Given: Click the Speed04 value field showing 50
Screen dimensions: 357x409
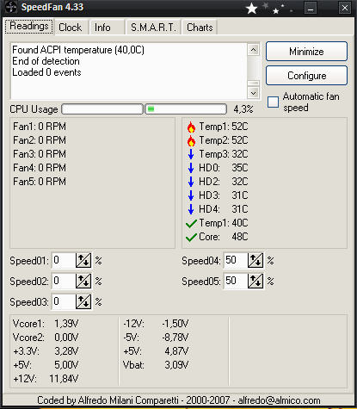Looking at the screenshot, I should pos(236,261).
